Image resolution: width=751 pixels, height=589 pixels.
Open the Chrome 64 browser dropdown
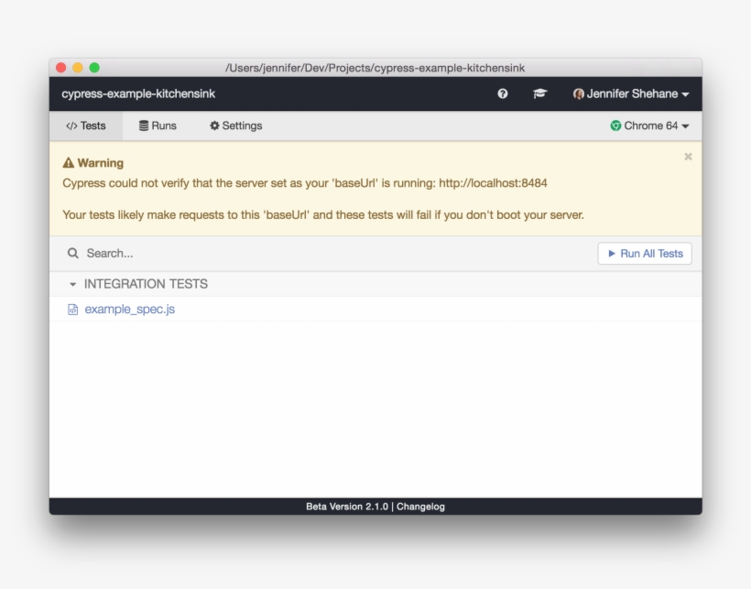click(x=649, y=125)
